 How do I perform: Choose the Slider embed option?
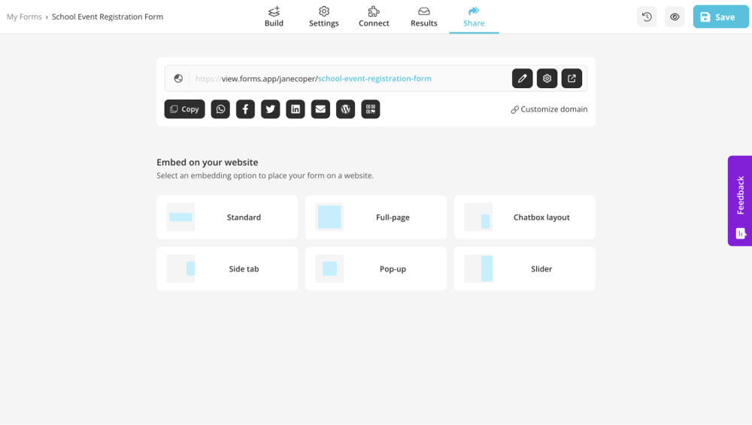(x=525, y=269)
